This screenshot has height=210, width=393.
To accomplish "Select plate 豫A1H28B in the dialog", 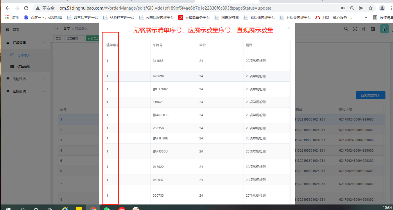I will pos(160,138).
